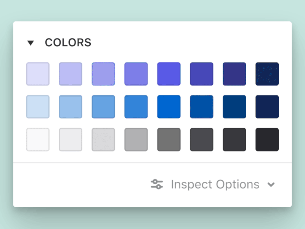Choose the darkest charcoal swatch
Viewport: 305px width, 229px height.
point(267,139)
